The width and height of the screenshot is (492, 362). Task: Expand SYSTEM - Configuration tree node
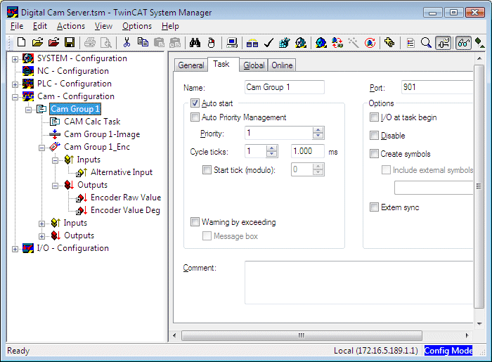[15, 59]
